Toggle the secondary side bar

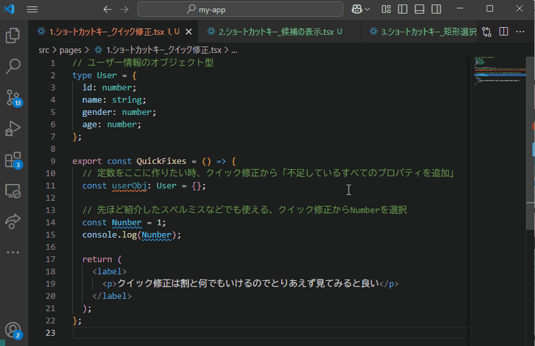[436, 9]
